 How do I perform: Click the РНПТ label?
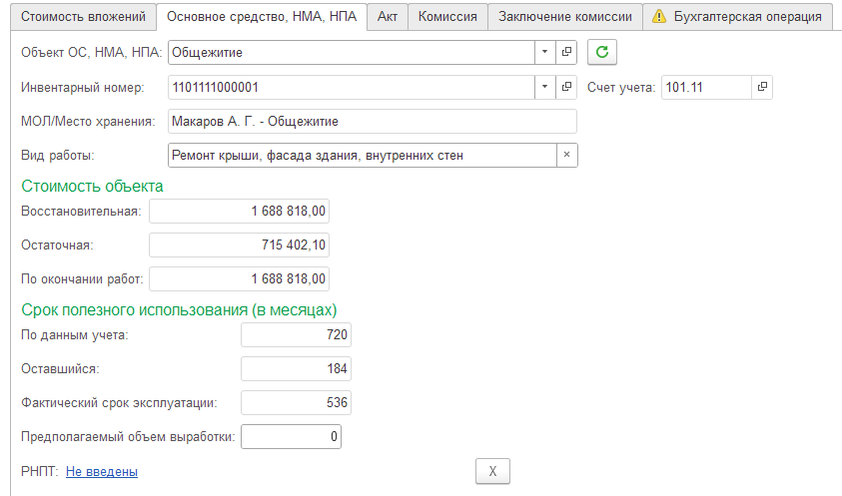(x=39, y=471)
